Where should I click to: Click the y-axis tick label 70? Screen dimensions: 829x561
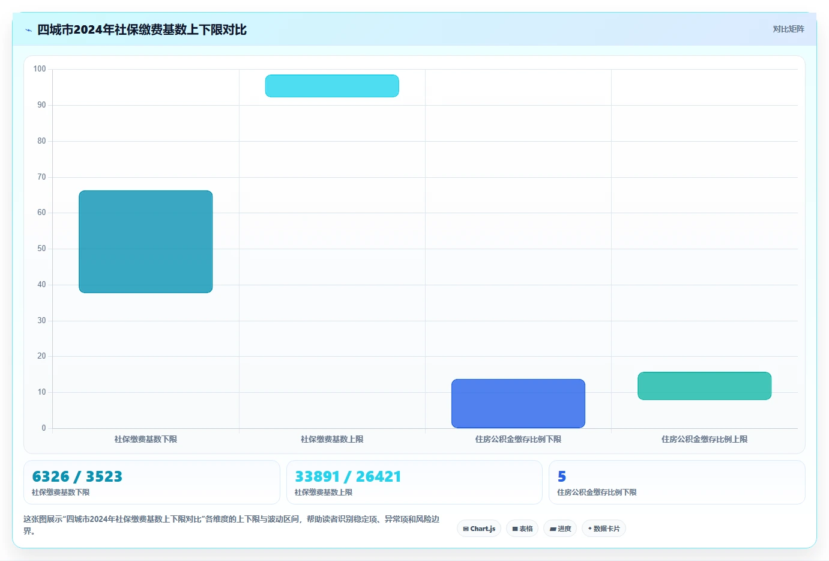tap(41, 177)
